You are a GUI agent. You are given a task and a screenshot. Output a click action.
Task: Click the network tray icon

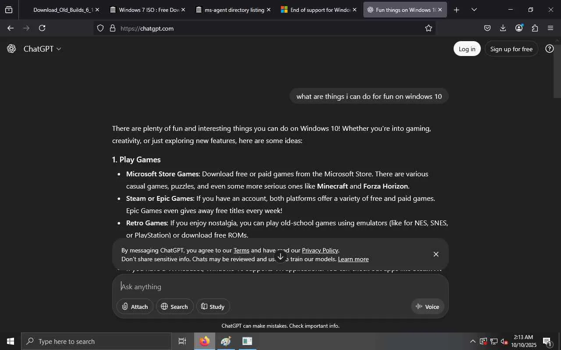(x=494, y=342)
